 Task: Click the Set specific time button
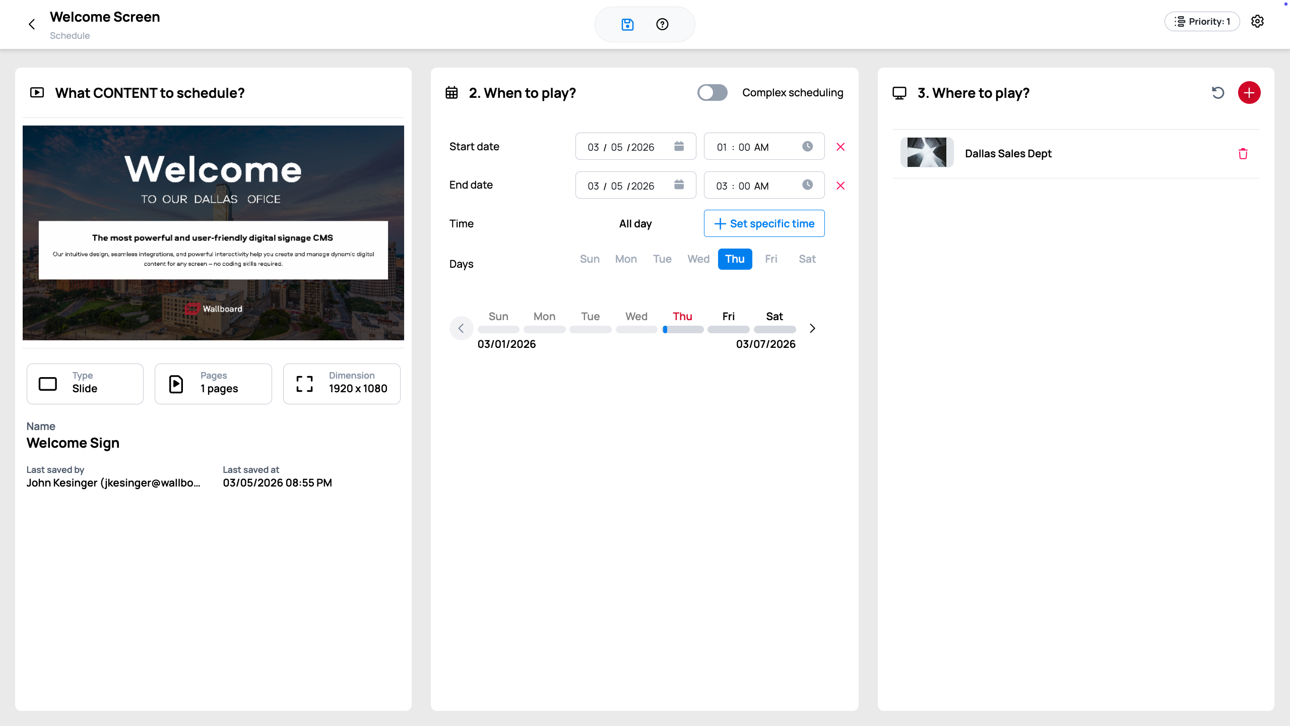click(x=763, y=223)
